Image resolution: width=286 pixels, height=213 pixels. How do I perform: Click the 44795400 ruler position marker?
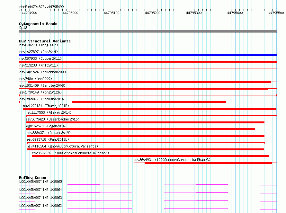click(235, 13)
